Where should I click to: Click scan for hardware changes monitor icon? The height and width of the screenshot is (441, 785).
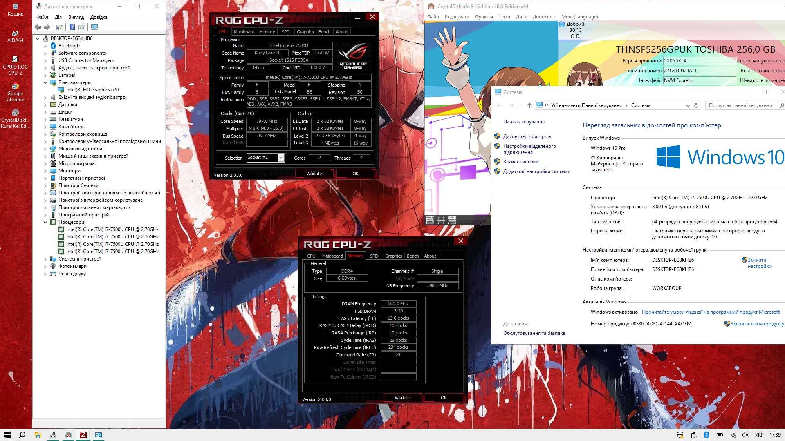94,27
